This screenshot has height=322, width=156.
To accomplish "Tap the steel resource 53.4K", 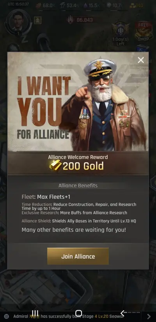I will coord(69,5).
